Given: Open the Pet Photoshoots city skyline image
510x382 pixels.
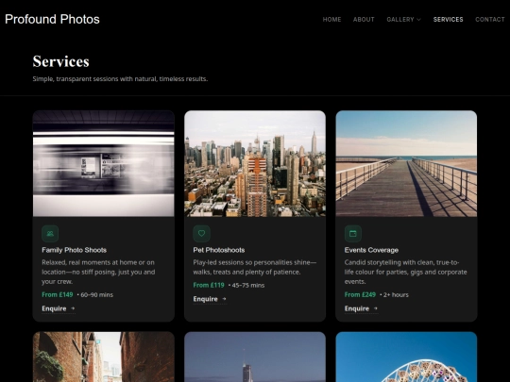Looking at the screenshot, I should click(255, 163).
